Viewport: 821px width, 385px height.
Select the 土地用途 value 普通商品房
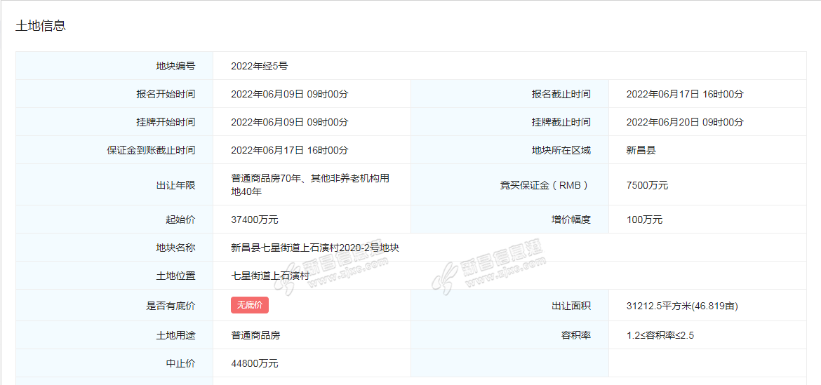255,335
